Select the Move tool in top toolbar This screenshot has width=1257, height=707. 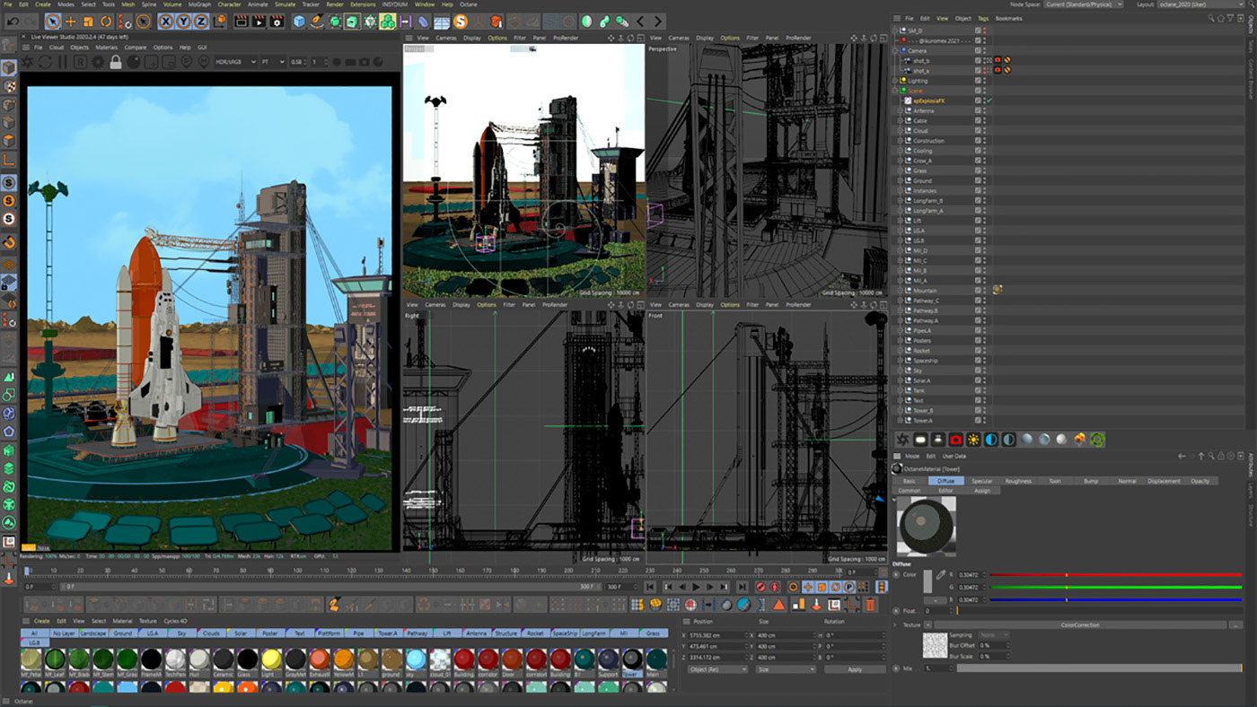tap(71, 21)
